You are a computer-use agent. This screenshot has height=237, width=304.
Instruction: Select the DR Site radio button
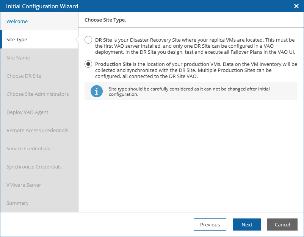pos(88,40)
